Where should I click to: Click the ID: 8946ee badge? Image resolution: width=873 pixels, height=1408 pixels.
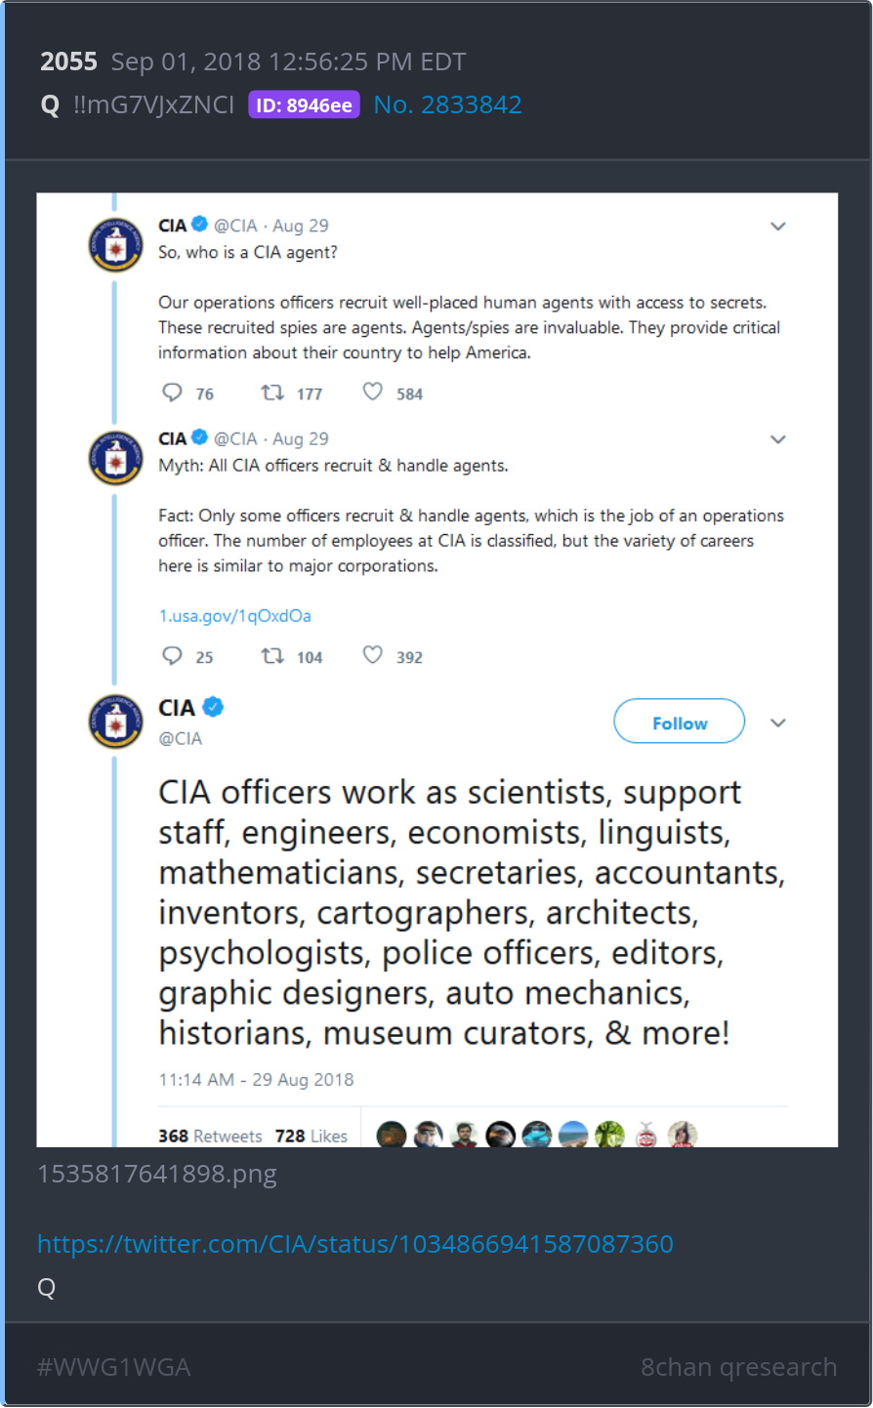304,105
